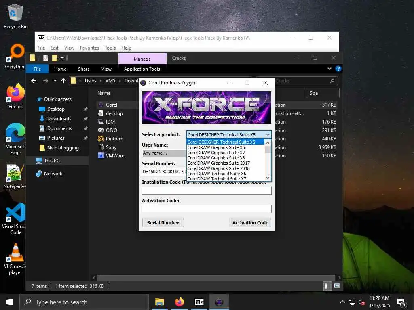Select Network in navigation pane
The height and width of the screenshot is (310, 414).
coord(53,174)
